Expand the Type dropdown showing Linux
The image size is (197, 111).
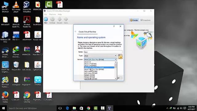coord(100,55)
